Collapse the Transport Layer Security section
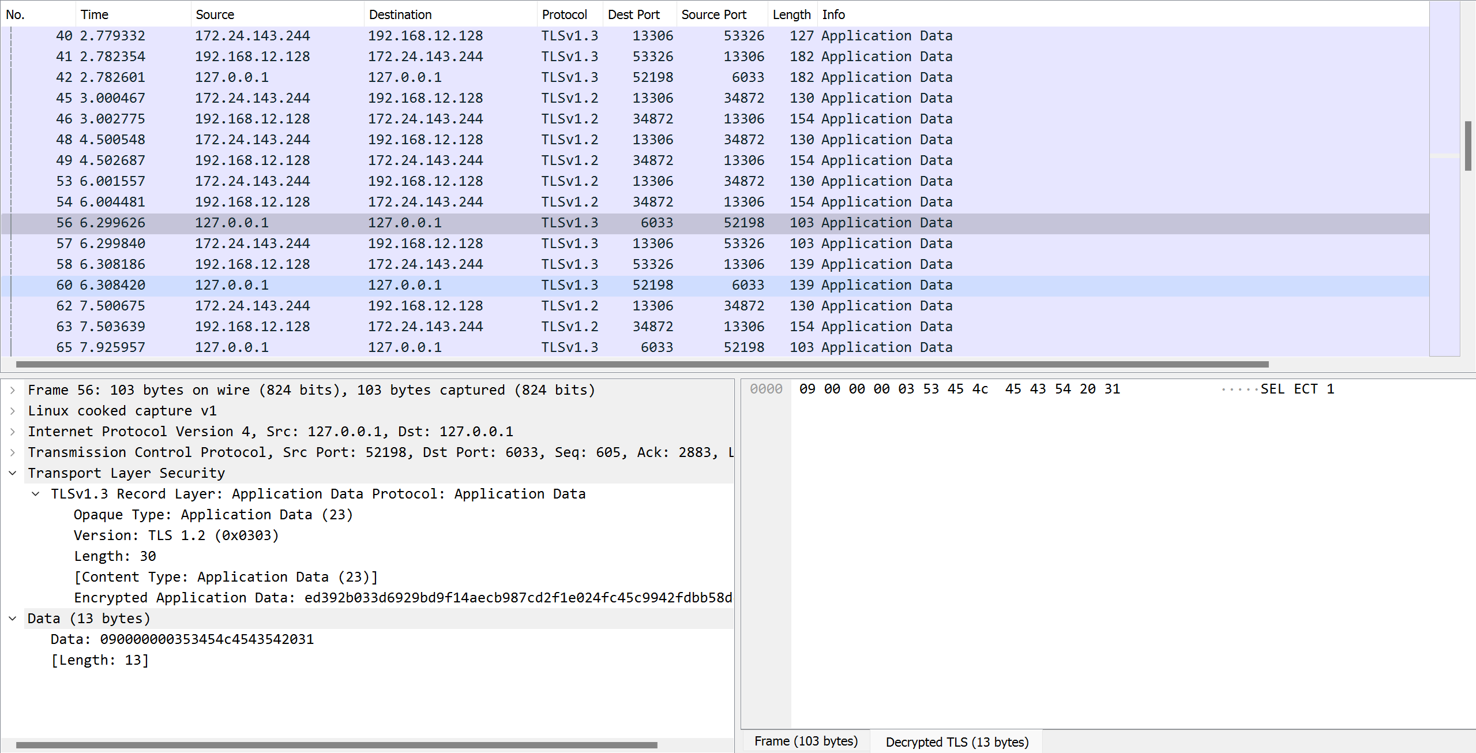The image size is (1476, 753). pos(13,473)
